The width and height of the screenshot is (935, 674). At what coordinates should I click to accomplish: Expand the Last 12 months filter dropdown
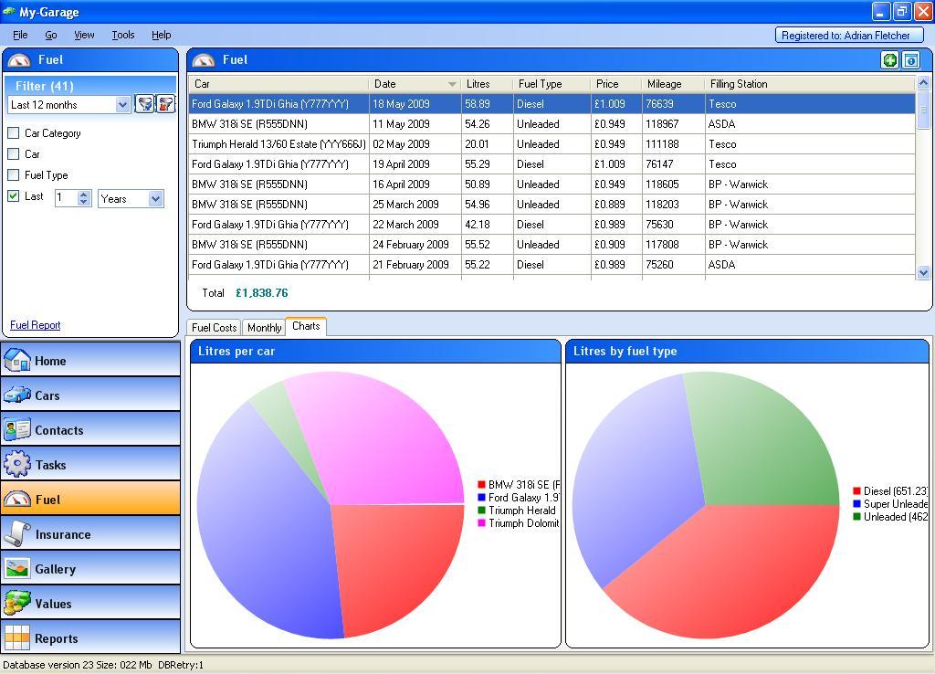tap(123, 105)
